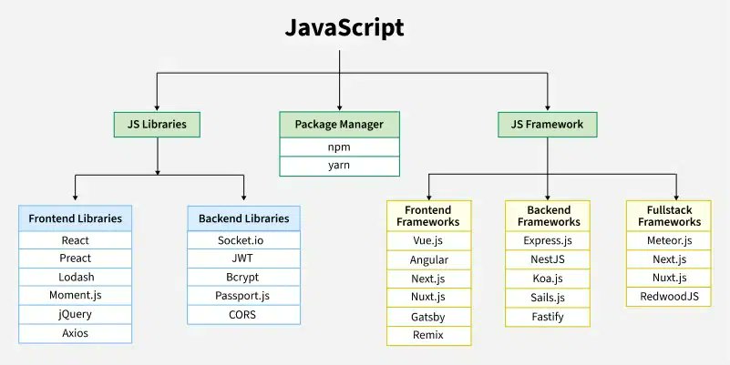The height and width of the screenshot is (365, 730).
Task: Click Gatsby in Frontend Frameworks
Action: click(428, 317)
